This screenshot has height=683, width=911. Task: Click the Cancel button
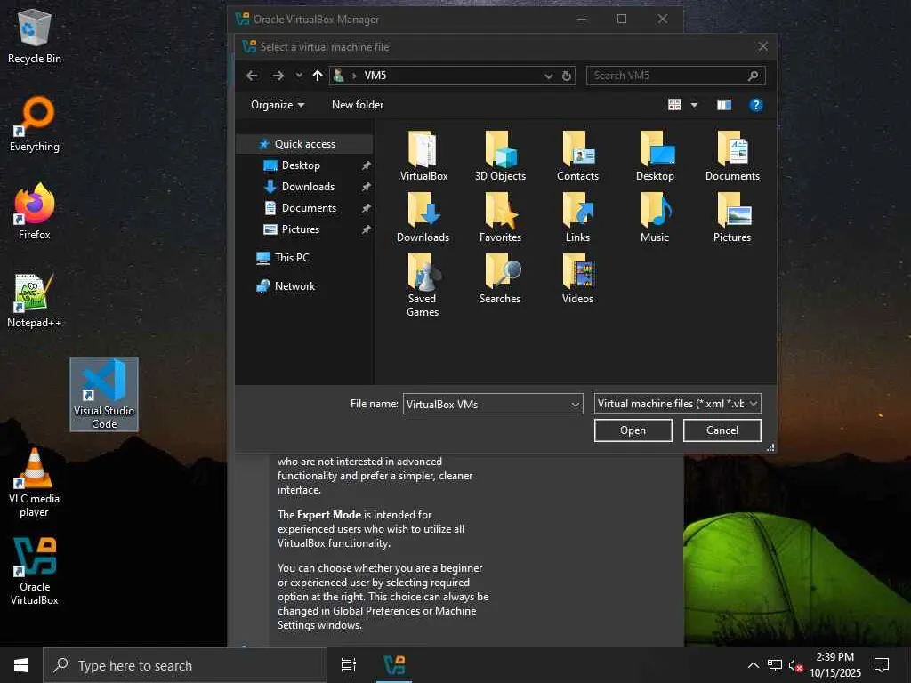pyautogui.click(x=722, y=430)
